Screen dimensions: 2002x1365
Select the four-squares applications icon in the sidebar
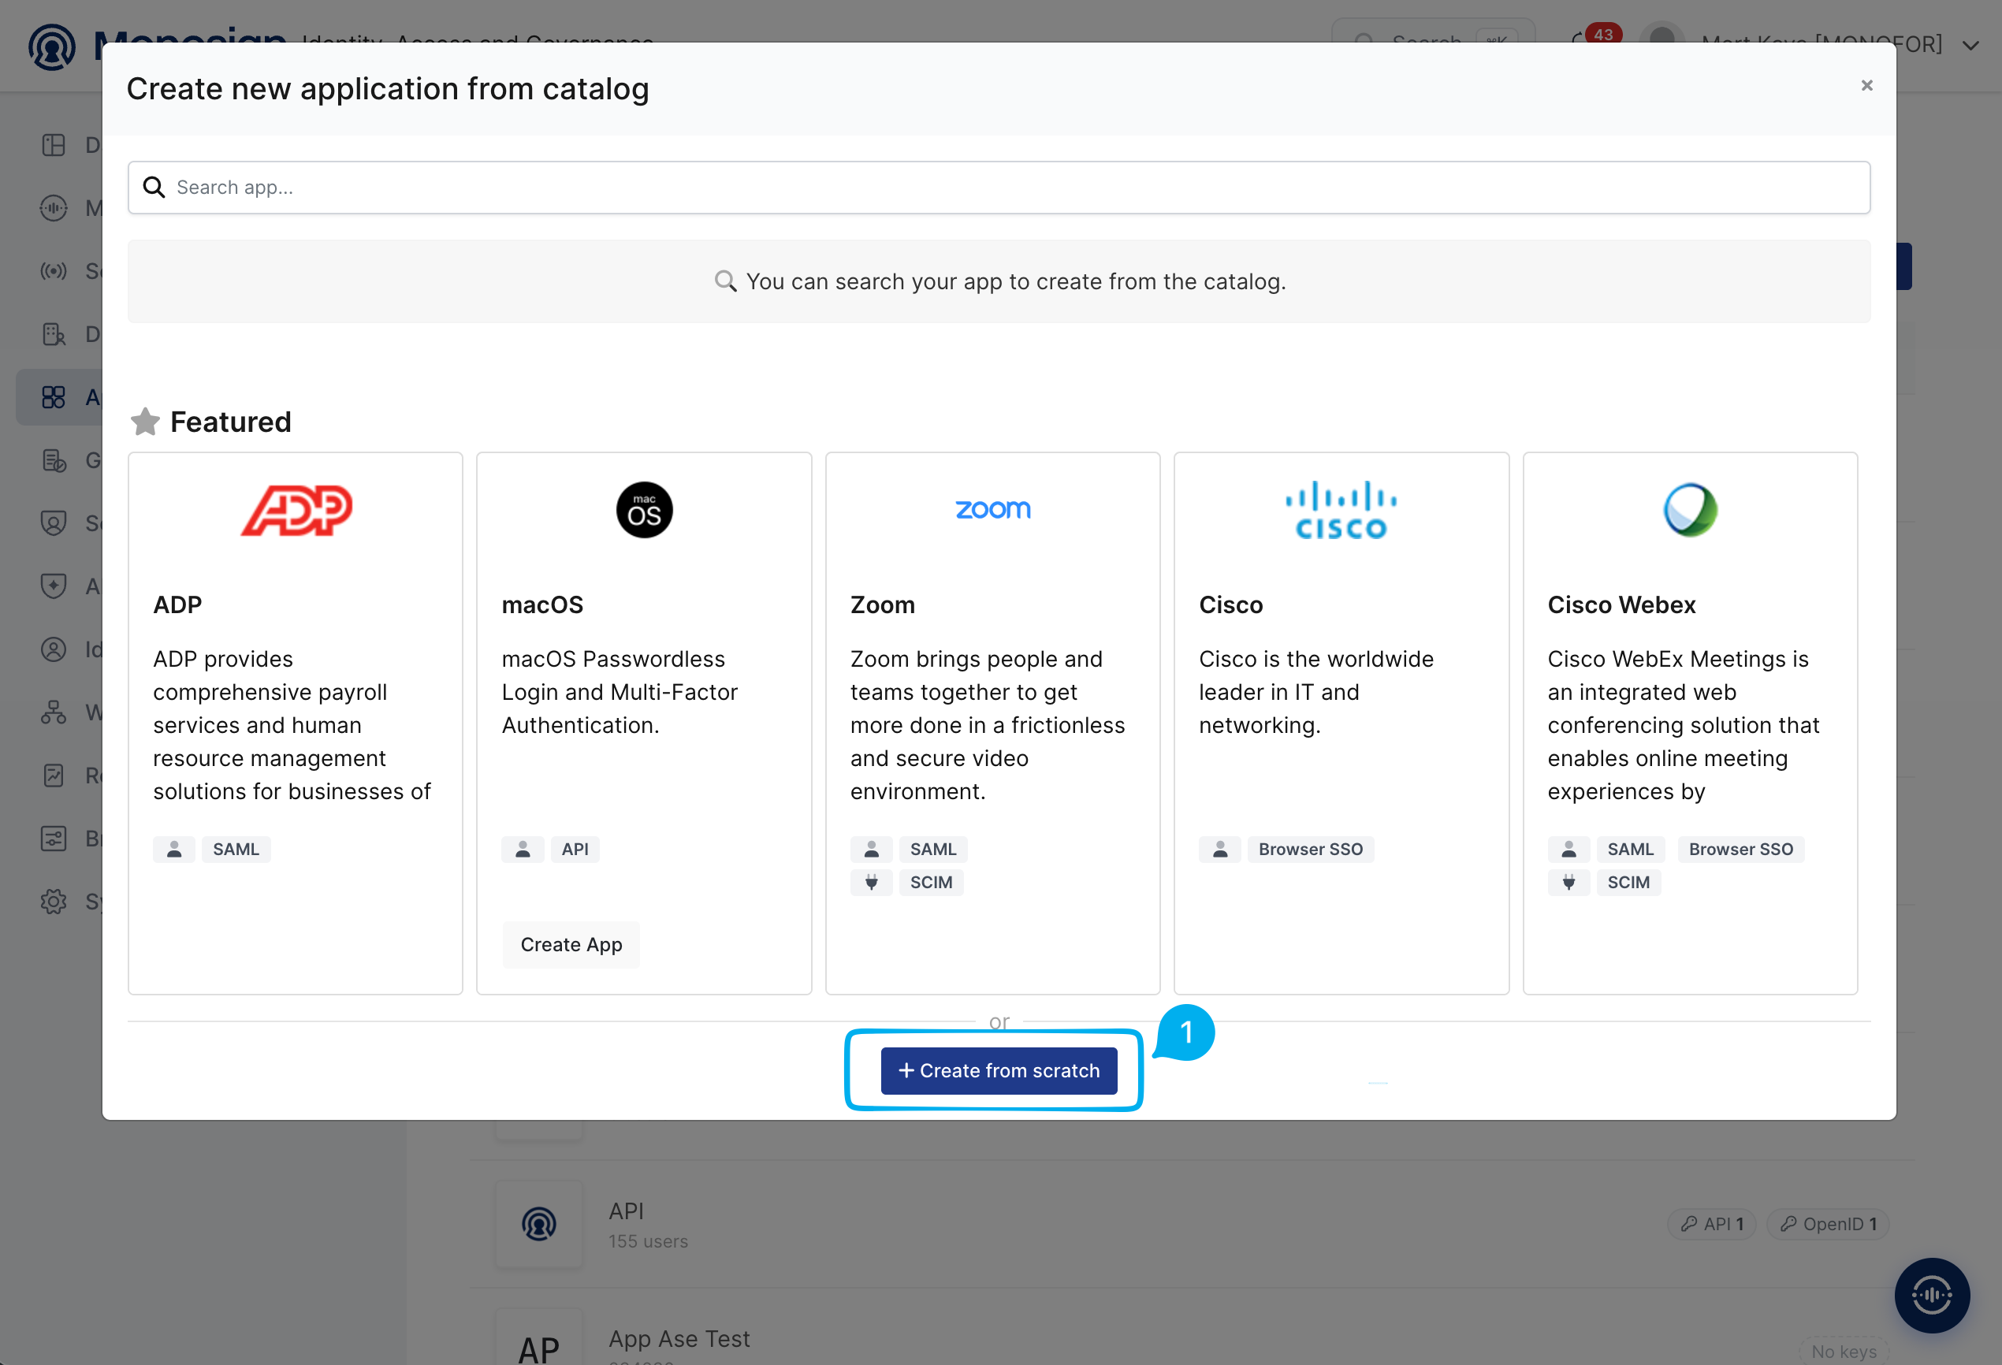pos(54,397)
